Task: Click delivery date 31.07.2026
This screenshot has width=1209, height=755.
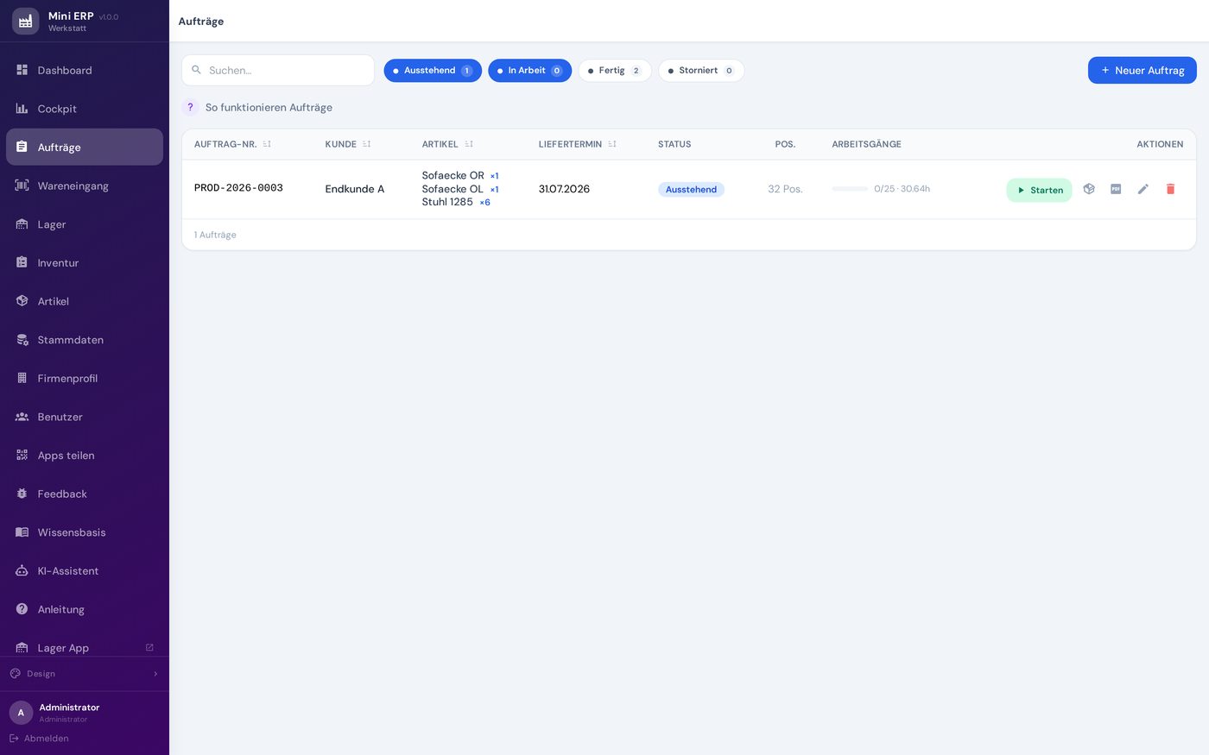Action: [x=564, y=189]
